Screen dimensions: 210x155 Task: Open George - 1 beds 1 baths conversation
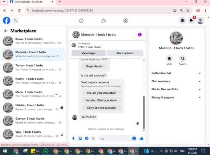33,121
